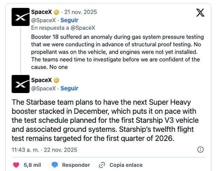Click the Copia enlace chain icon
Viewport: 217px width, 171px height.
click(102, 165)
